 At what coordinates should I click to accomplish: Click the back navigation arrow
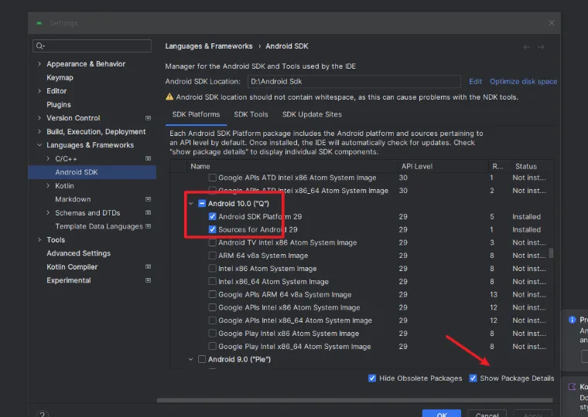point(527,47)
